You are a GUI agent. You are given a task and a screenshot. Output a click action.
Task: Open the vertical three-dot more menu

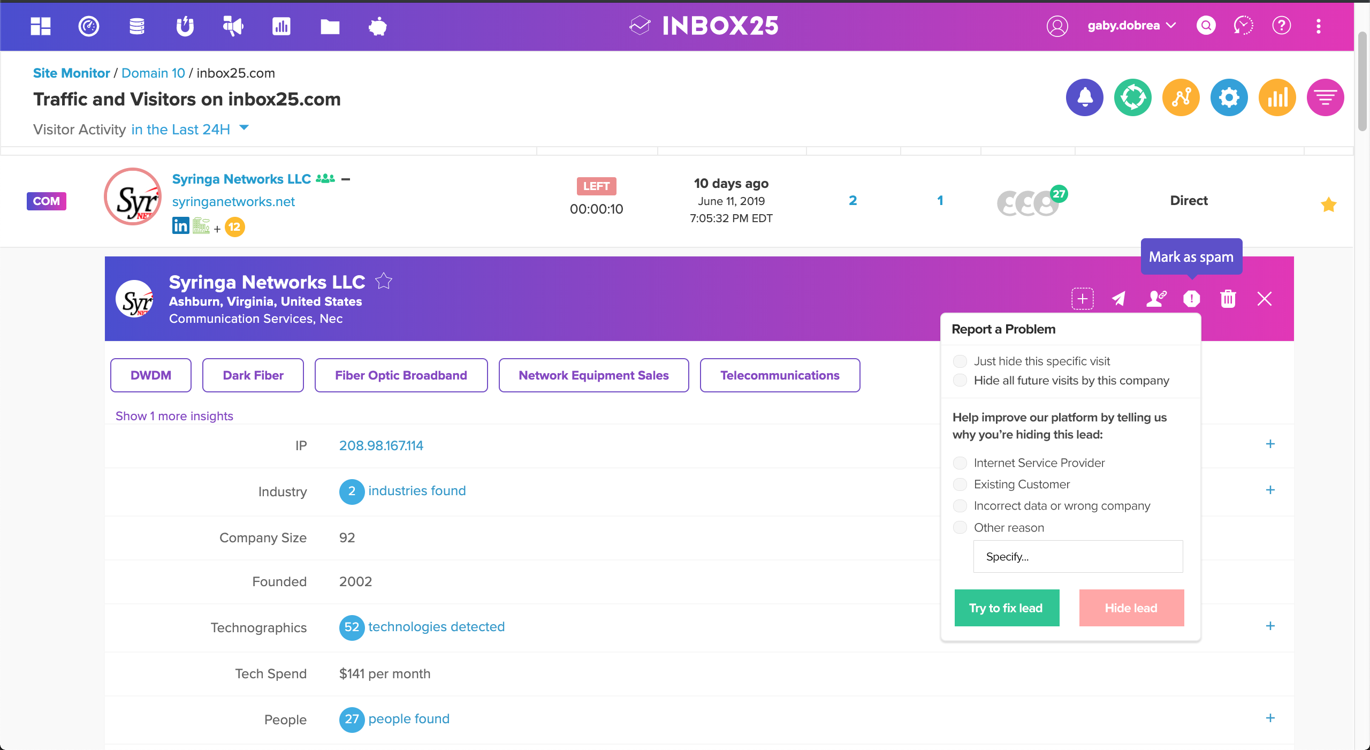point(1319,26)
